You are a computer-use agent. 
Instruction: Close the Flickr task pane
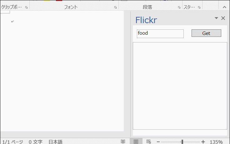point(223,18)
